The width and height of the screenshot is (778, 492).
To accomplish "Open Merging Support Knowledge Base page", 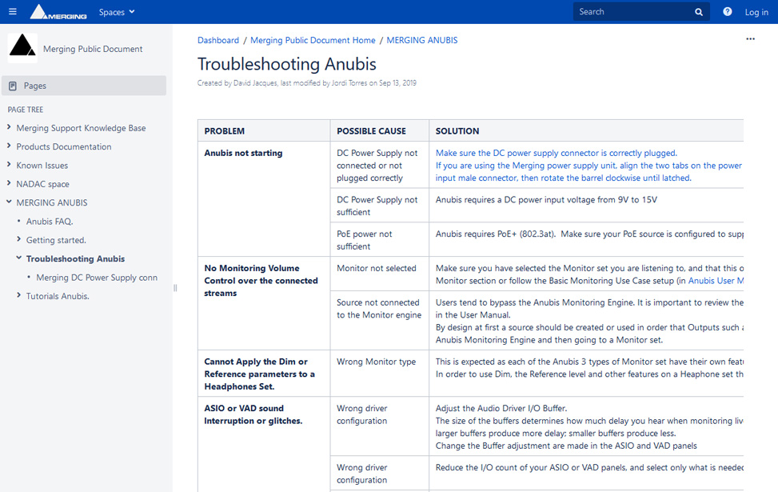I will click(81, 128).
